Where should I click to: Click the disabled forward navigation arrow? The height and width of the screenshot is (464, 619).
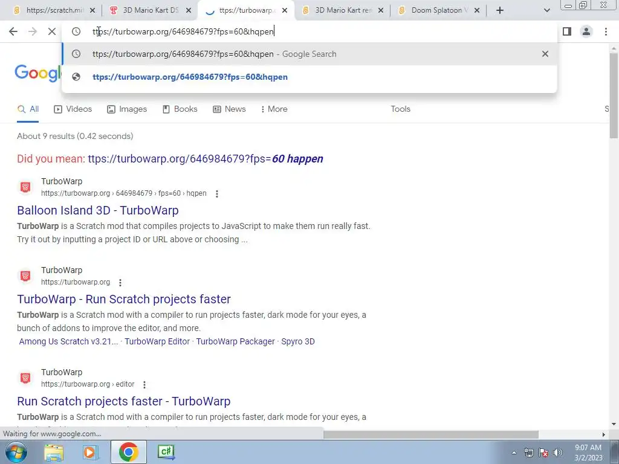(x=33, y=31)
